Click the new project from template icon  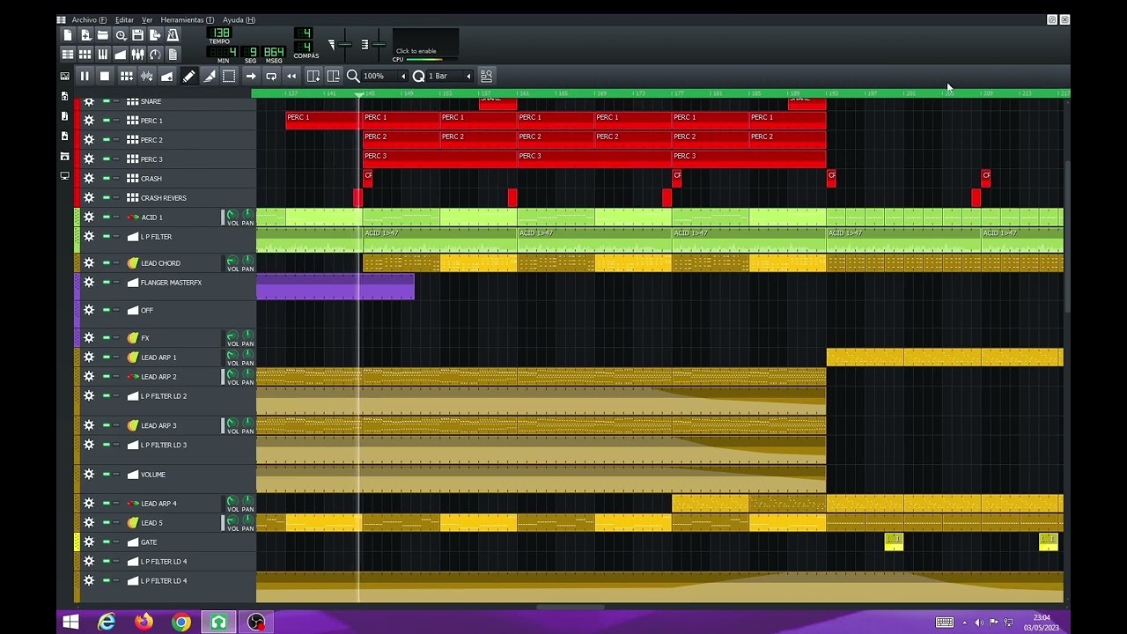pyautogui.click(x=85, y=35)
